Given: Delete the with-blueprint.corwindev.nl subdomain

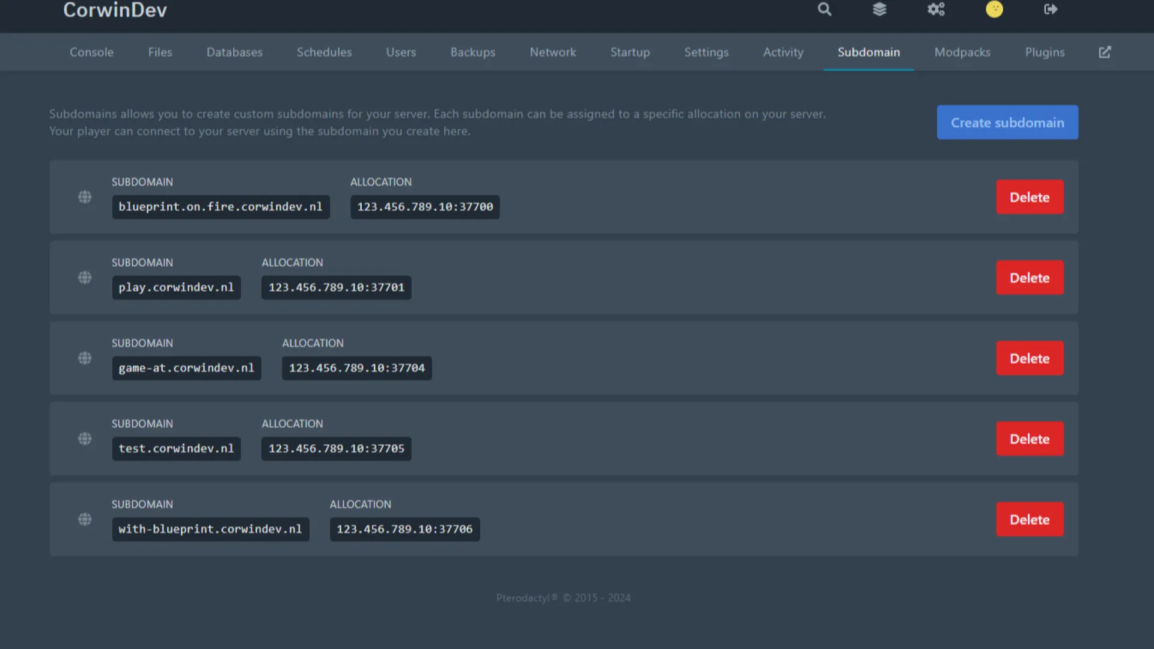Looking at the screenshot, I should point(1030,519).
